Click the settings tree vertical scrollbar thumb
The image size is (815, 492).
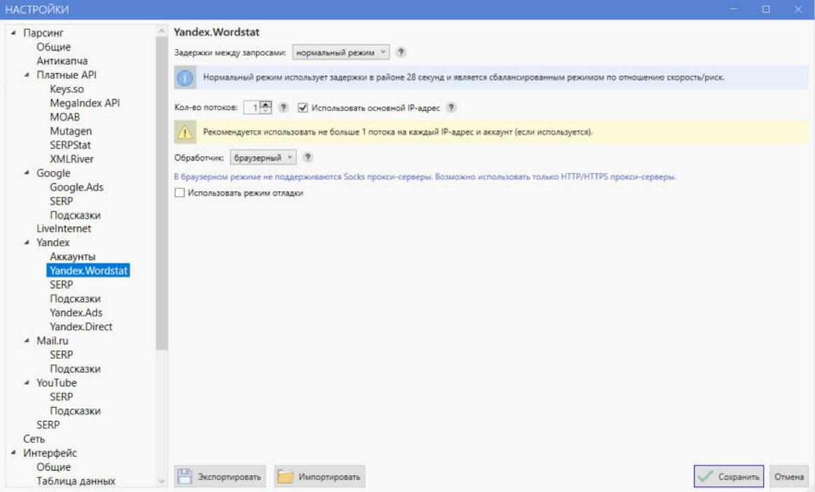point(162,193)
